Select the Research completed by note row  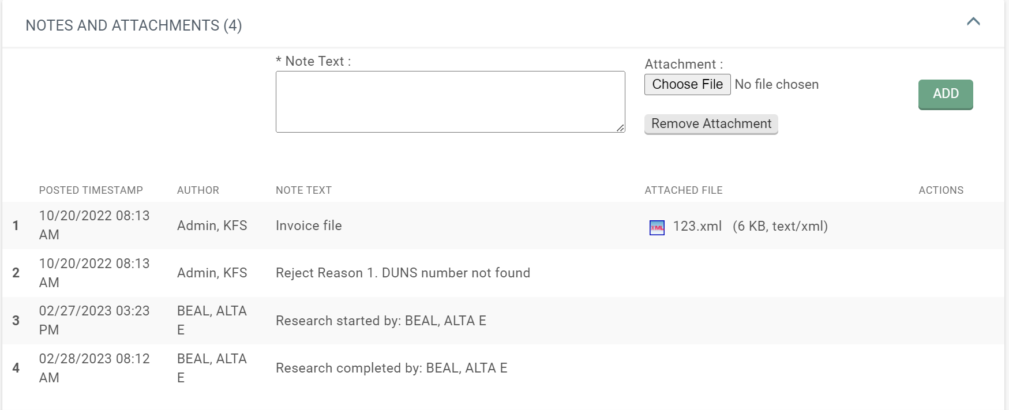point(503,368)
